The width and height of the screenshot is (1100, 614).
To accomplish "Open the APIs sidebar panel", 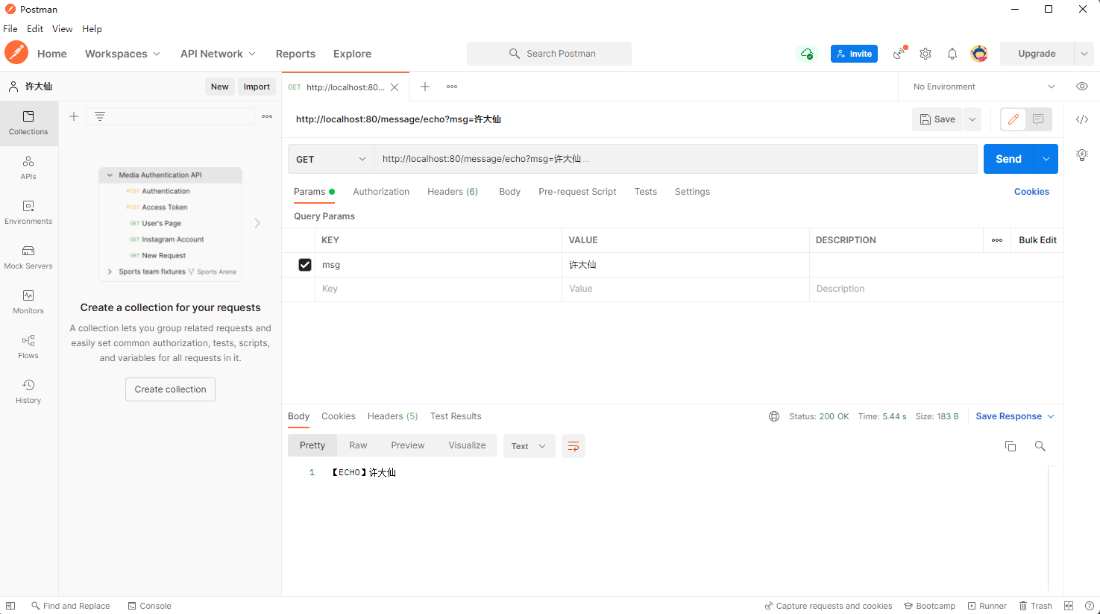I will 28,168.
